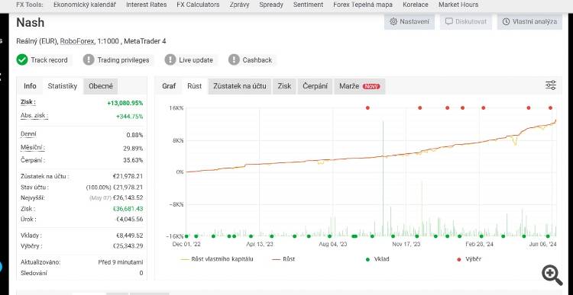Screen dimensions: 573x295
Task: Toggle the Vklad legend series
Action: click(x=377, y=259)
